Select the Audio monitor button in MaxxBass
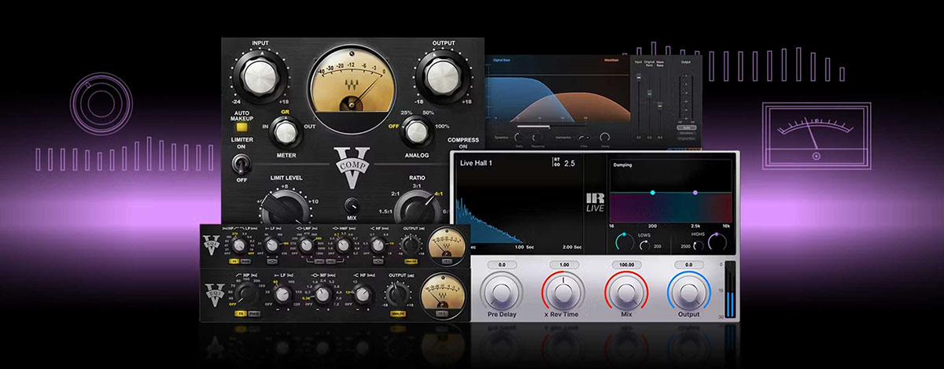Viewport: 944px width, 369px height. 687,127
